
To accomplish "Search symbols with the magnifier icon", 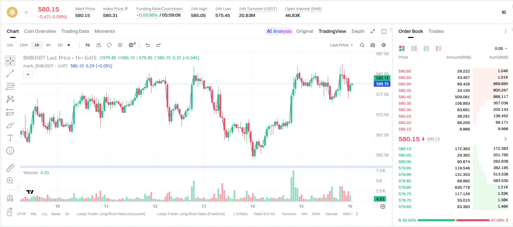I will 362,45.
